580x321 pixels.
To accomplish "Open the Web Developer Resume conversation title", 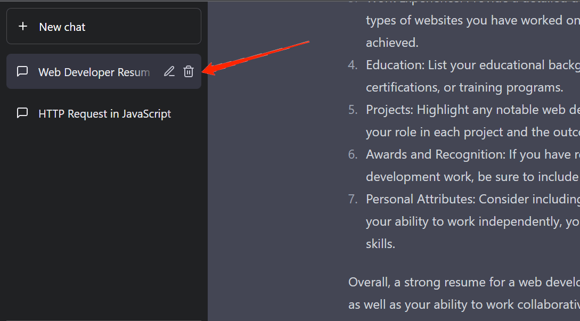I will [94, 72].
